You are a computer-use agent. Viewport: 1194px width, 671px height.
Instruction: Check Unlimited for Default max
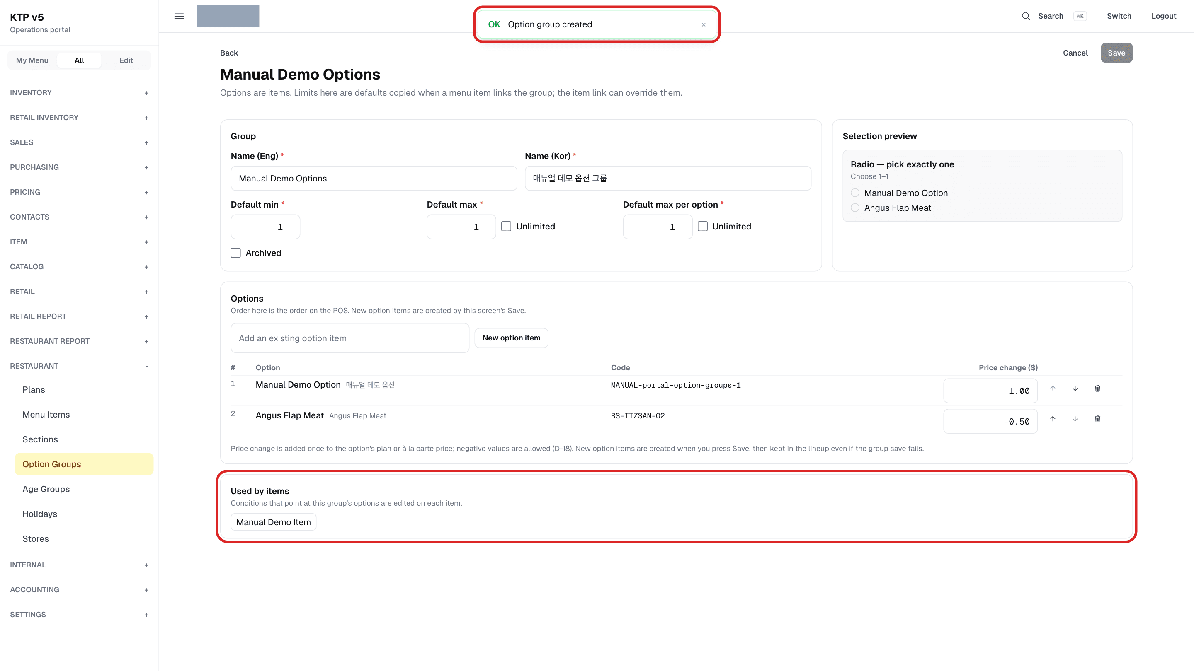tap(506, 227)
